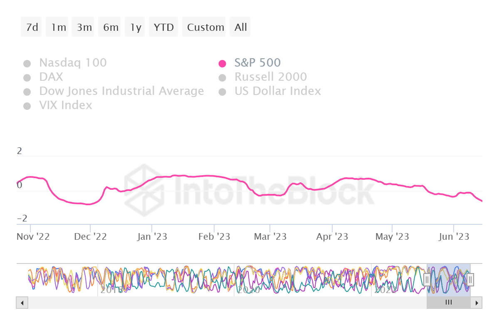Click the highlighted selection in the mini chart

click(x=448, y=280)
